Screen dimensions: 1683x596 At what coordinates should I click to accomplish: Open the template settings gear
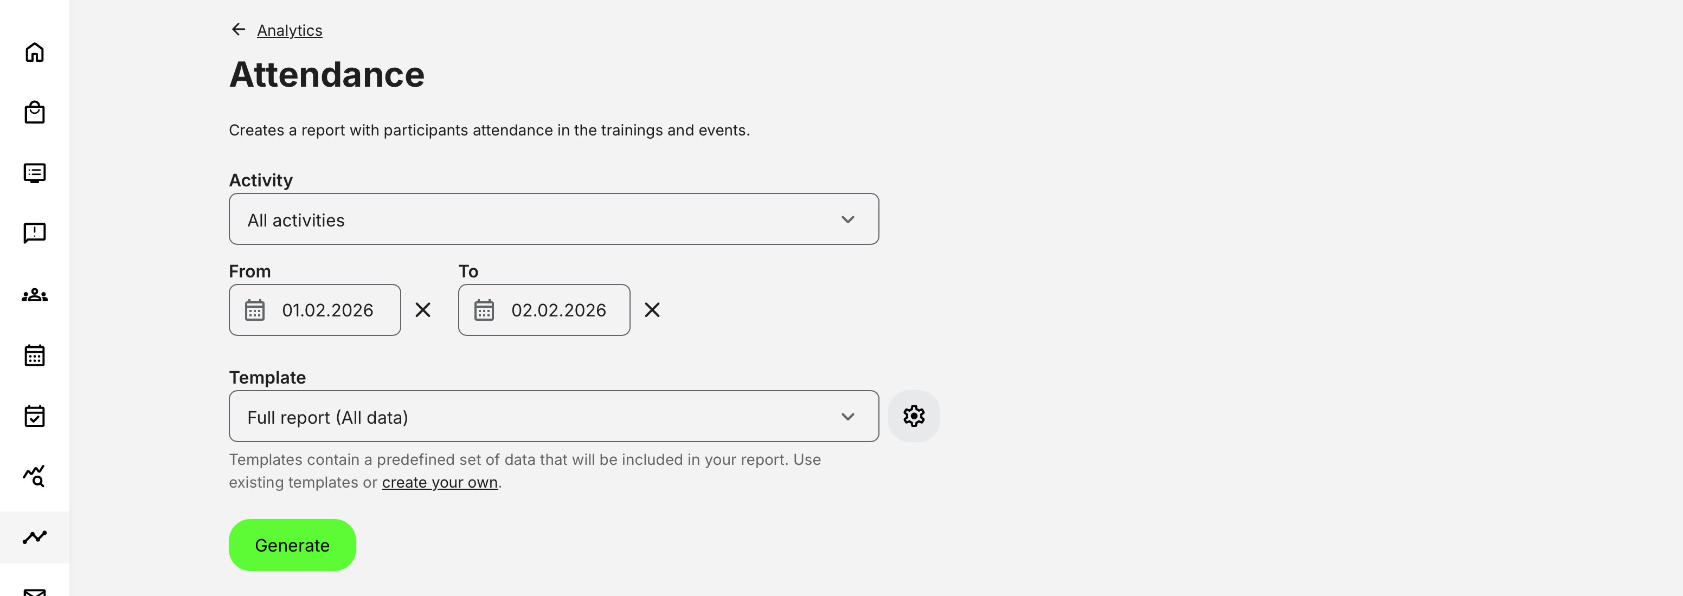point(914,416)
